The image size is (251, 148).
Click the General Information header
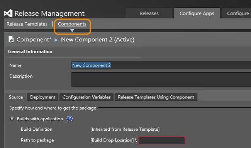coord(30,52)
